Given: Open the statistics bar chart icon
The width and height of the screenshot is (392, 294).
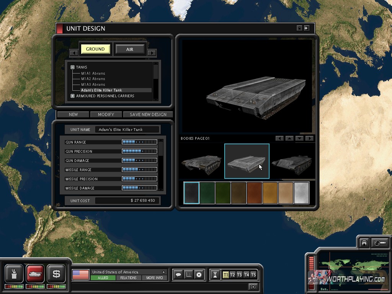Looking at the screenshot, I should (x=188, y=274).
